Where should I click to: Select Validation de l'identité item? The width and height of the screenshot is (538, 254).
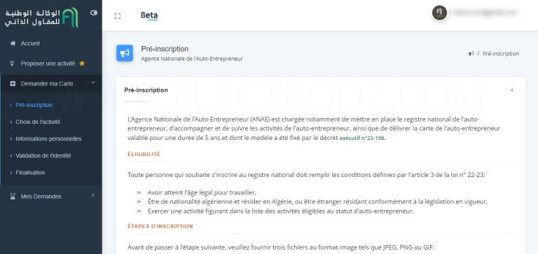pos(43,155)
